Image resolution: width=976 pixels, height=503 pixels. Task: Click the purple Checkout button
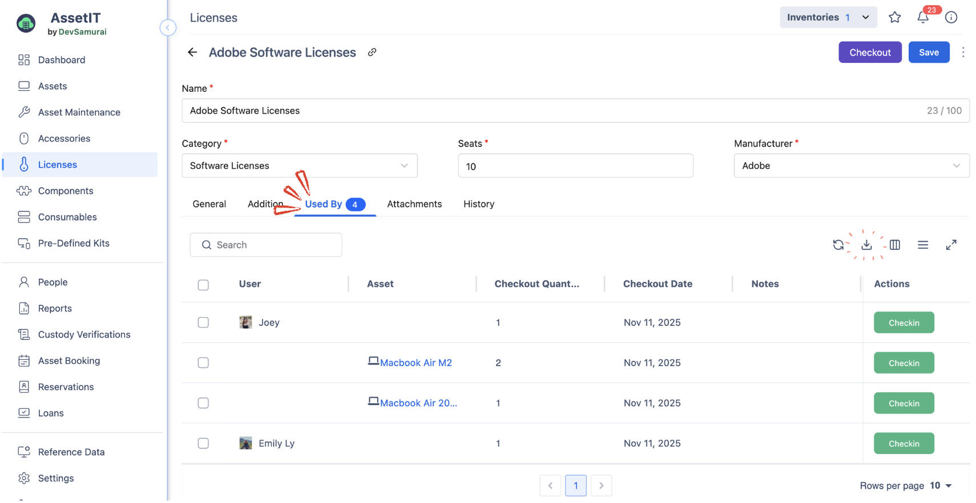point(869,52)
